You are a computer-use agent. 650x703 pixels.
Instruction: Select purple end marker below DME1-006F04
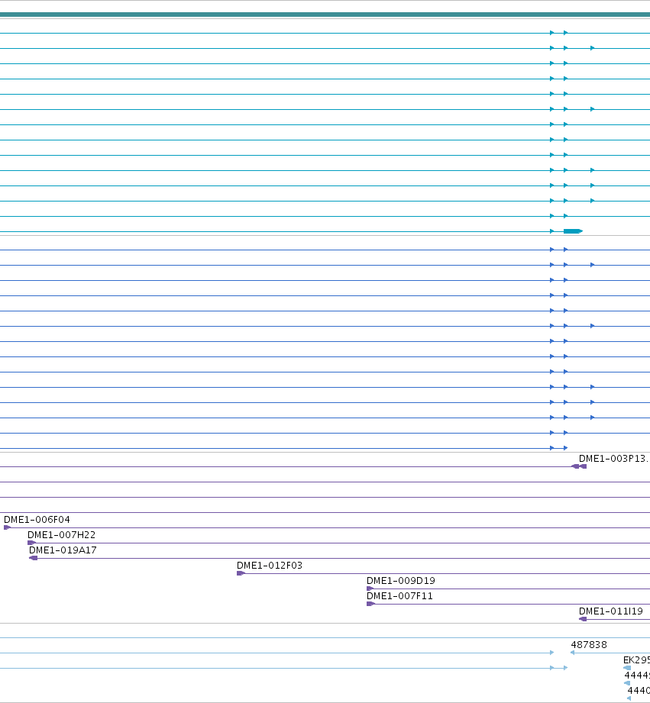tap(7, 527)
